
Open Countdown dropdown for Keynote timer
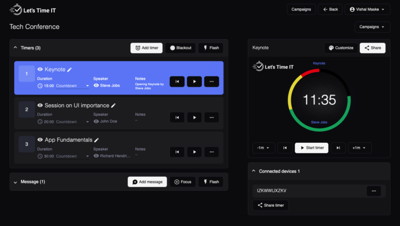click(72, 86)
